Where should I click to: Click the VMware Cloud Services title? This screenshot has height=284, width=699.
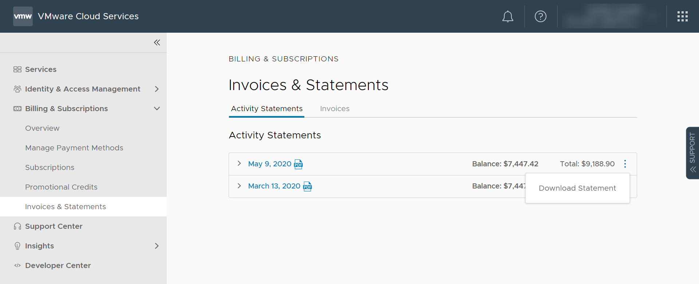pos(88,16)
